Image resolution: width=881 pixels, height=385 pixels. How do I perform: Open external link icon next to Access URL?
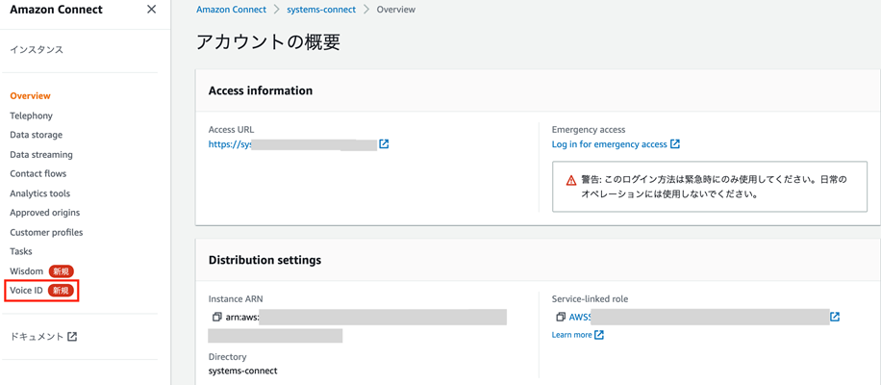tap(384, 143)
